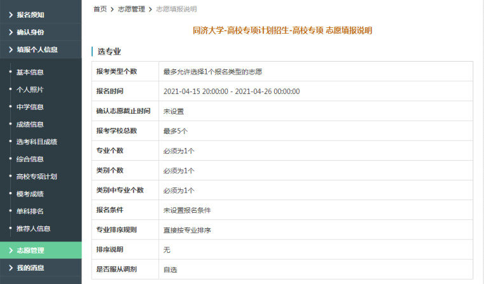This screenshot has height=284, width=484.
Task: Open 选考科目成绩 in the sidebar
Action: [x=37, y=142]
